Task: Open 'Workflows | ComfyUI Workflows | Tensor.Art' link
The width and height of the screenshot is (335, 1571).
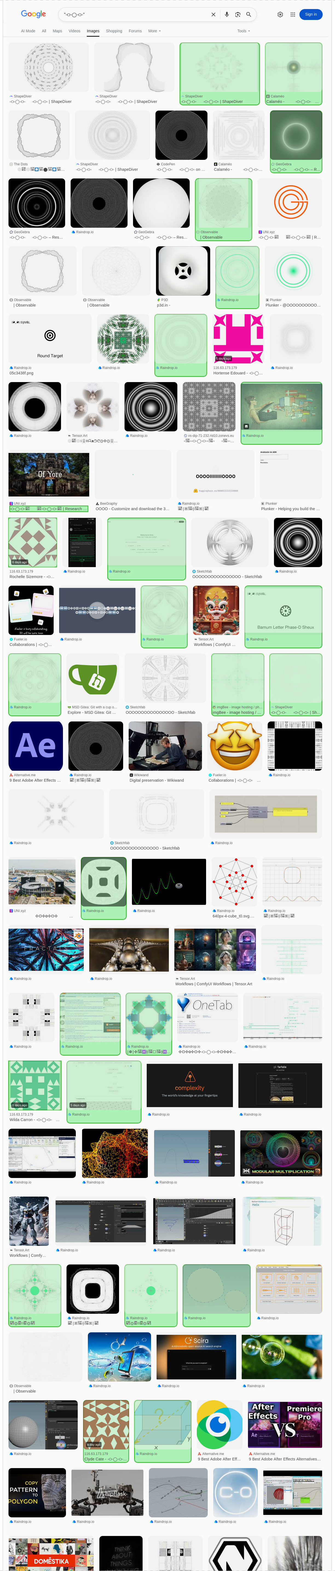Action: click(213, 984)
